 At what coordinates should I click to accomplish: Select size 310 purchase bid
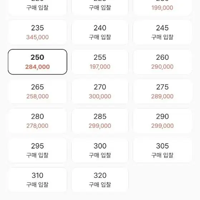click(38, 180)
